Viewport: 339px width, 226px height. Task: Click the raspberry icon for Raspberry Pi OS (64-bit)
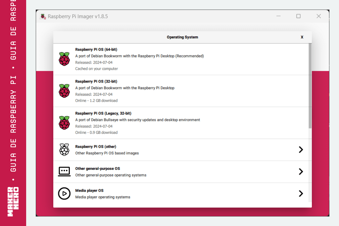(x=64, y=59)
